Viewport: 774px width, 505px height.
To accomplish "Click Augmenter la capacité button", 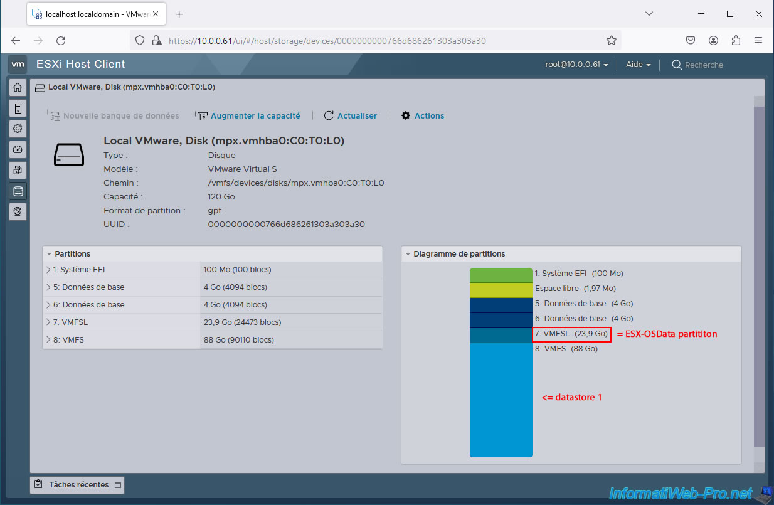I will tap(247, 116).
